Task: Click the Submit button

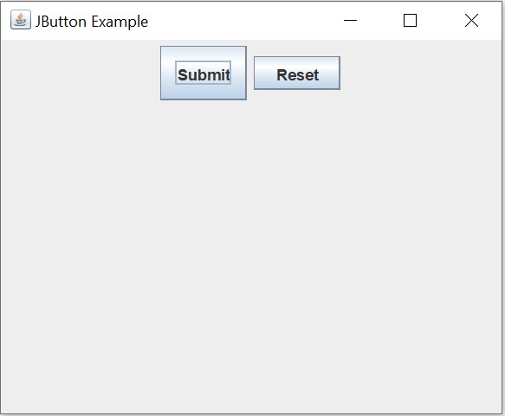Action: point(204,73)
